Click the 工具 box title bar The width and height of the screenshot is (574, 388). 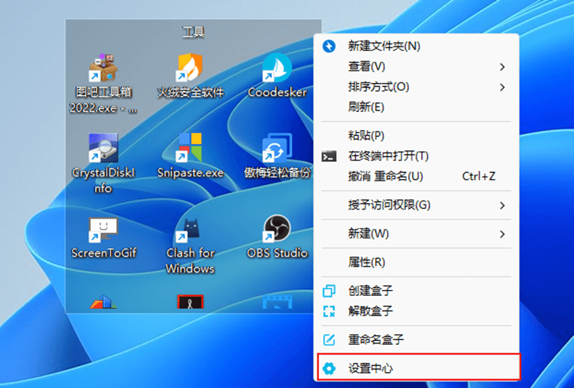click(193, 31)
